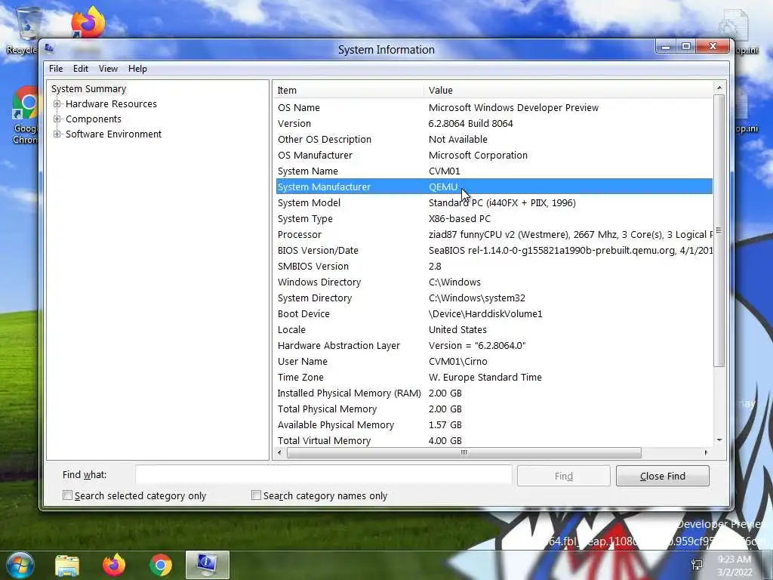Viewport: 773px width, 580px height.
Task: Select the SMBIOS Version row
Action: coord(494,266)
